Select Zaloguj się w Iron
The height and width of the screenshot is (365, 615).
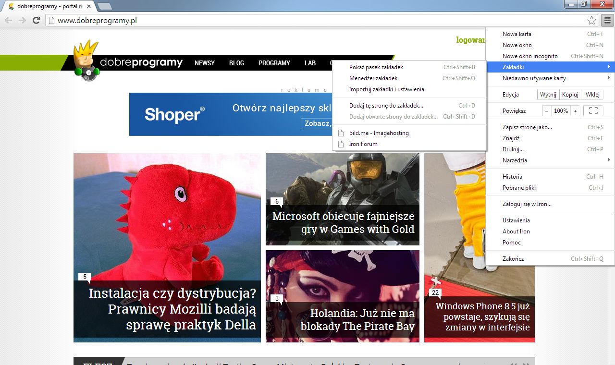click(550, 204)
